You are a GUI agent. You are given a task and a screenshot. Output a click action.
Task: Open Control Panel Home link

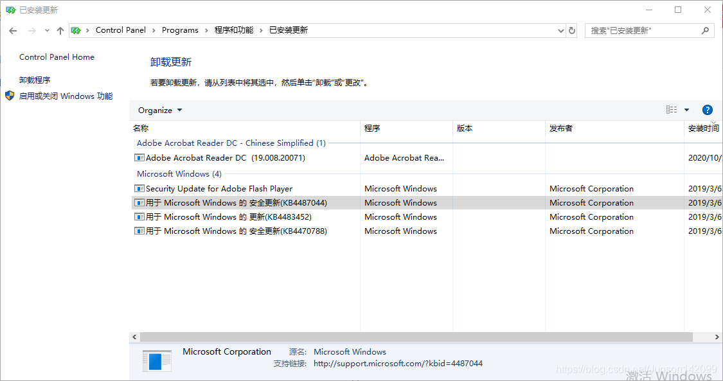pyautogui.click(x=57, y=57)
